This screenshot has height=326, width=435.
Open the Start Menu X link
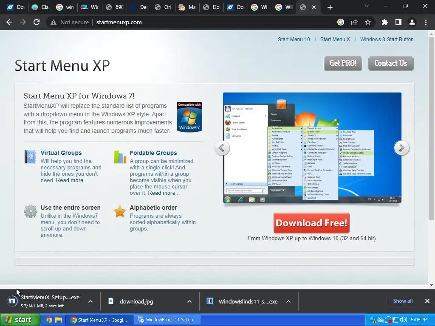335,39
